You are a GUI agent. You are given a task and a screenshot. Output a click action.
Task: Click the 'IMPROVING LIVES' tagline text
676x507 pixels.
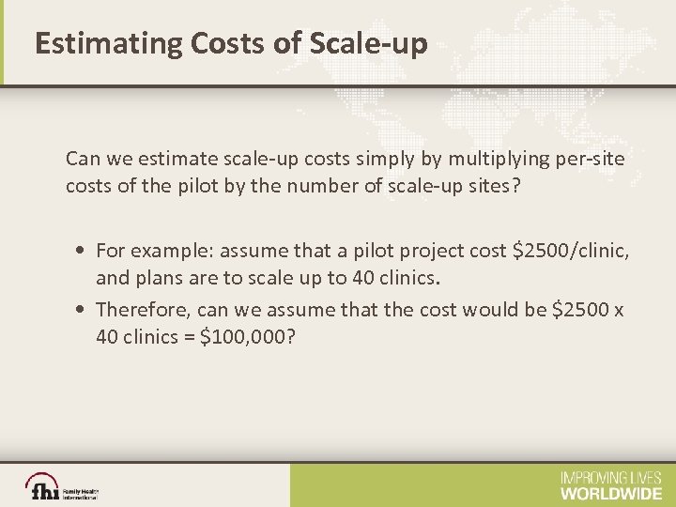611,478
